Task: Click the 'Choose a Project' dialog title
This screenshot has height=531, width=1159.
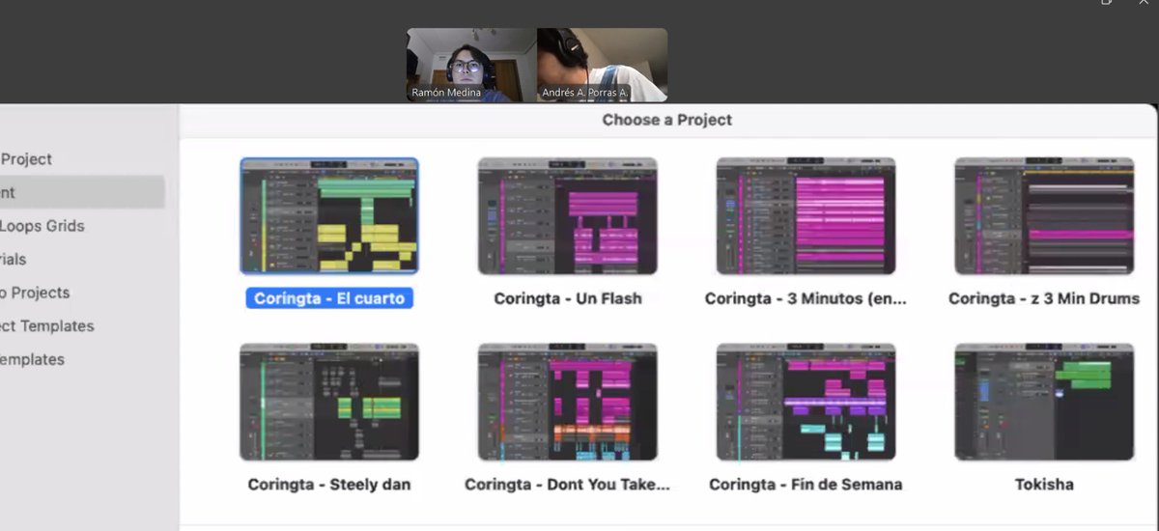Action: [667, 121]
